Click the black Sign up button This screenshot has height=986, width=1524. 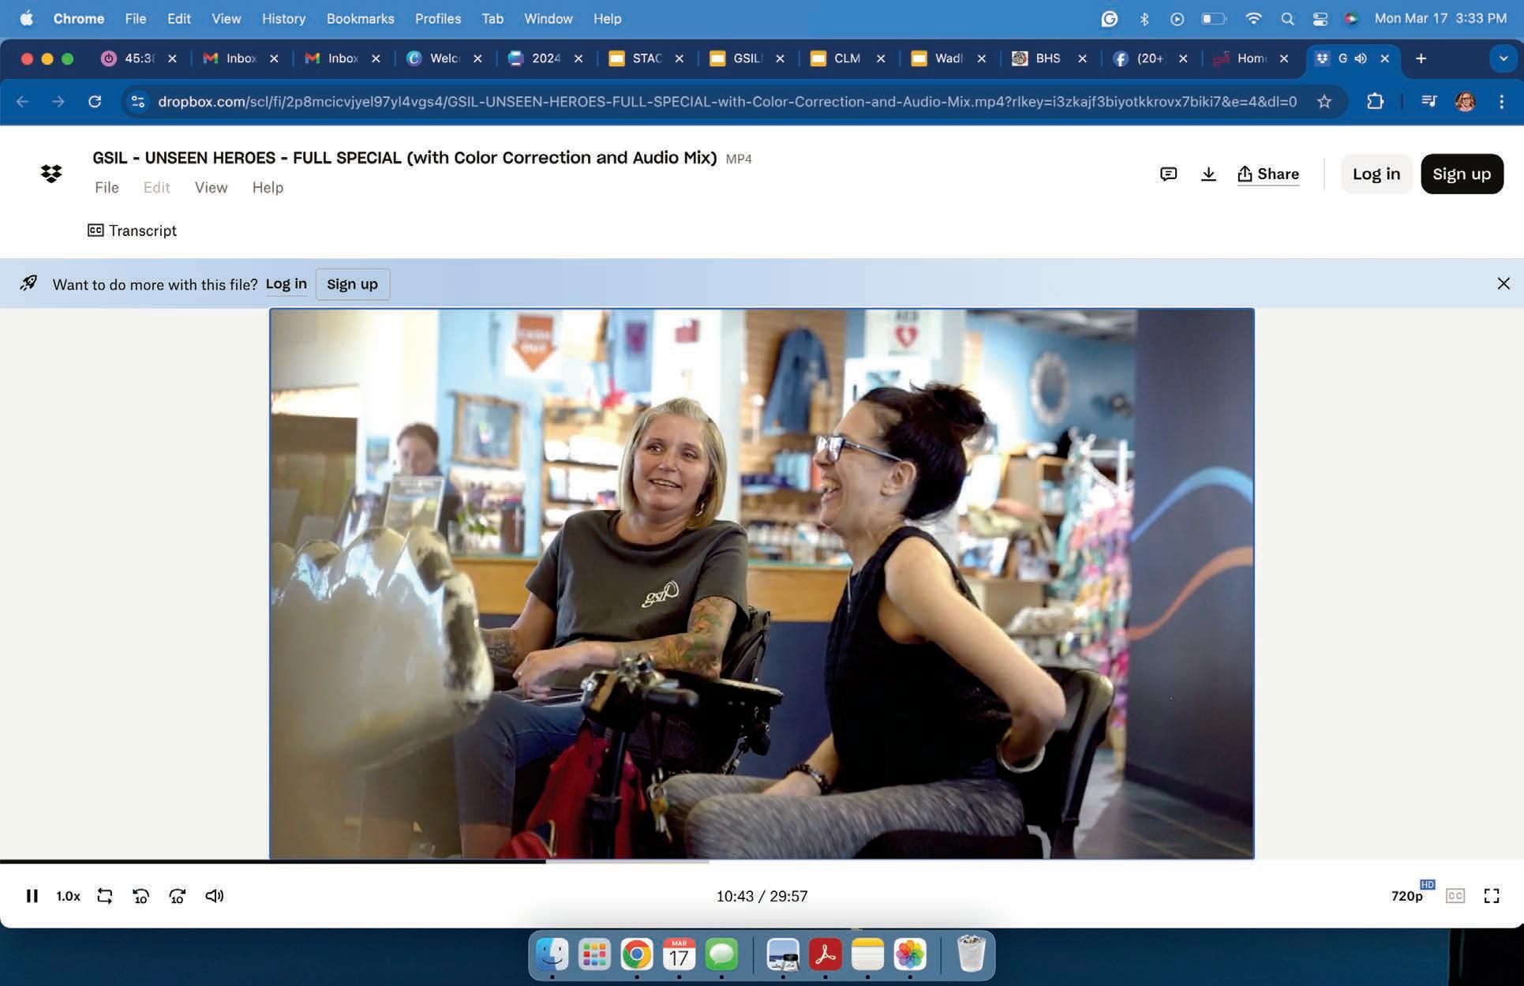pyautogui.click(x=1461, y=174)
